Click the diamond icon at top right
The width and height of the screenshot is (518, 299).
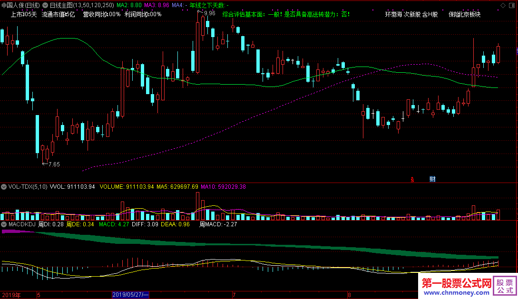(503, 5)
